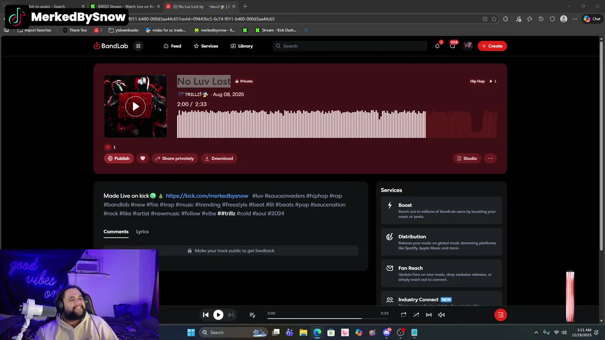
Task: Open the ytdownloader bookmark
Action: 123,30
